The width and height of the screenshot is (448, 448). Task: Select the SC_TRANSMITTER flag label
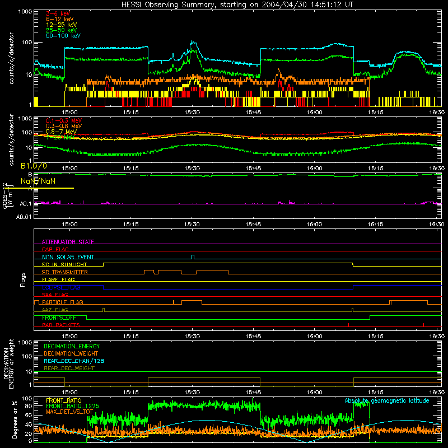pyautogui.click(x=65, y=272)
